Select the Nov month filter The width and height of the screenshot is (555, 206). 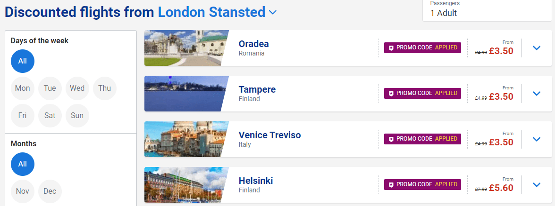(x=23, y=191)
